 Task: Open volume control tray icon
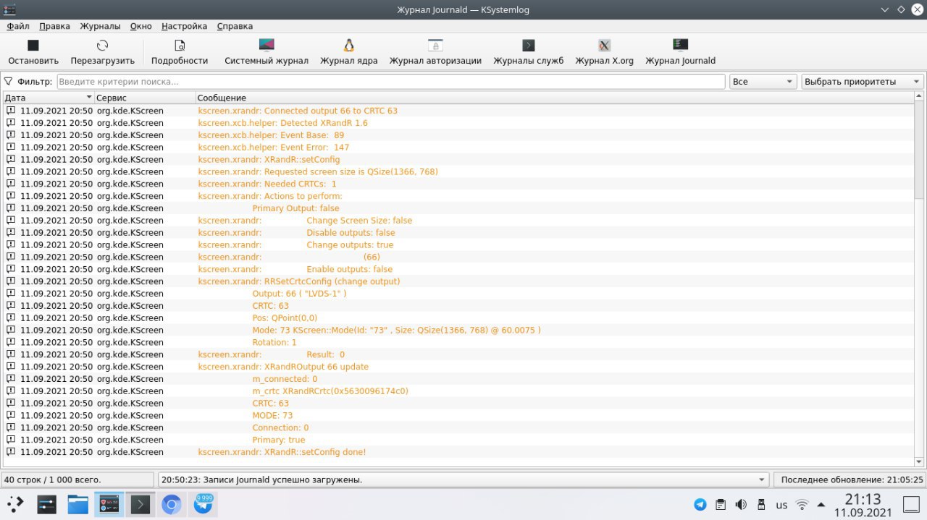pyautogui.click(x=741, y=505)
